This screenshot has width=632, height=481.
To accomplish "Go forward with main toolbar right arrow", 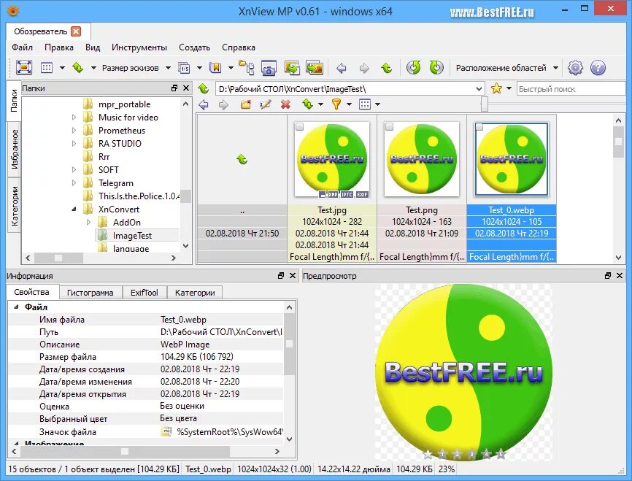I will [364, 68].
